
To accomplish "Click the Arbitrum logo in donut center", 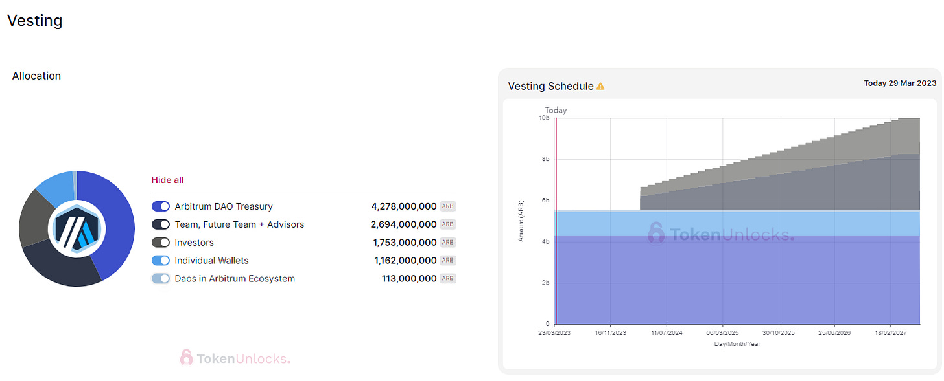I will [77, 229].
